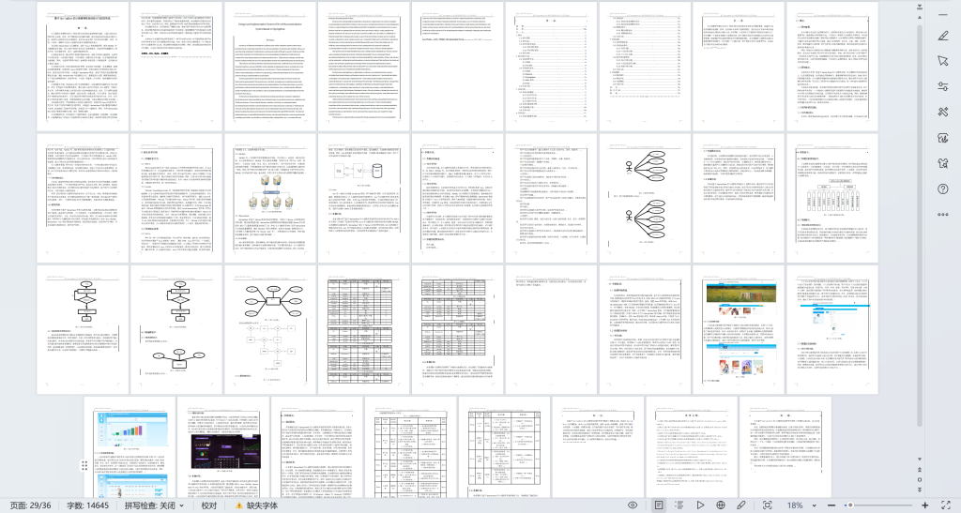The width and height of the screenshot is (961, 513).
Task: Select the page with ER diagram
Action: (269, 329)
